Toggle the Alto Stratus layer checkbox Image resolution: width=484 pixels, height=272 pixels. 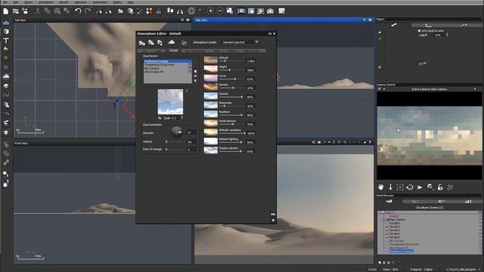pyautogui.click(x=190, y=72)
